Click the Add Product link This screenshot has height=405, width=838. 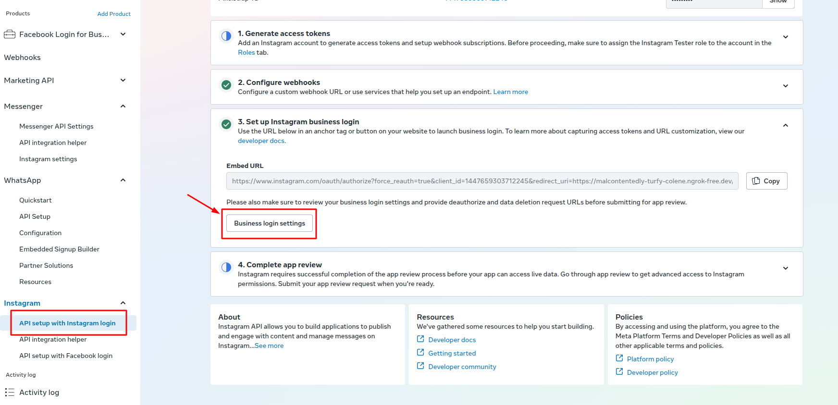(x=114, y=14)
